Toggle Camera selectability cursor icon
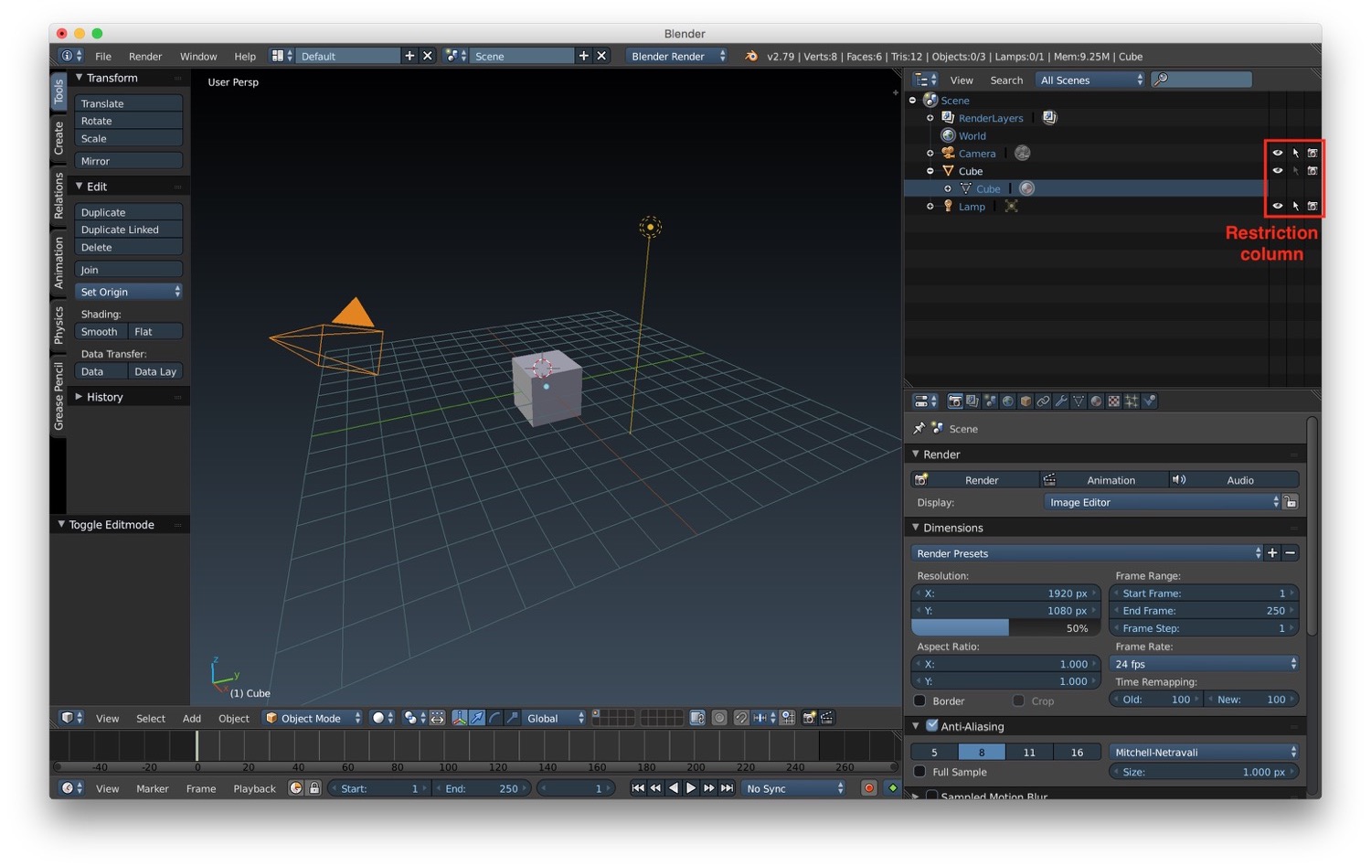This screenshot has width=1371, height=866. point(1295,153)
